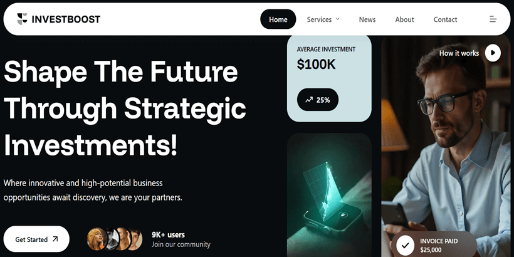Open the Services menu

tap(323, 19)
